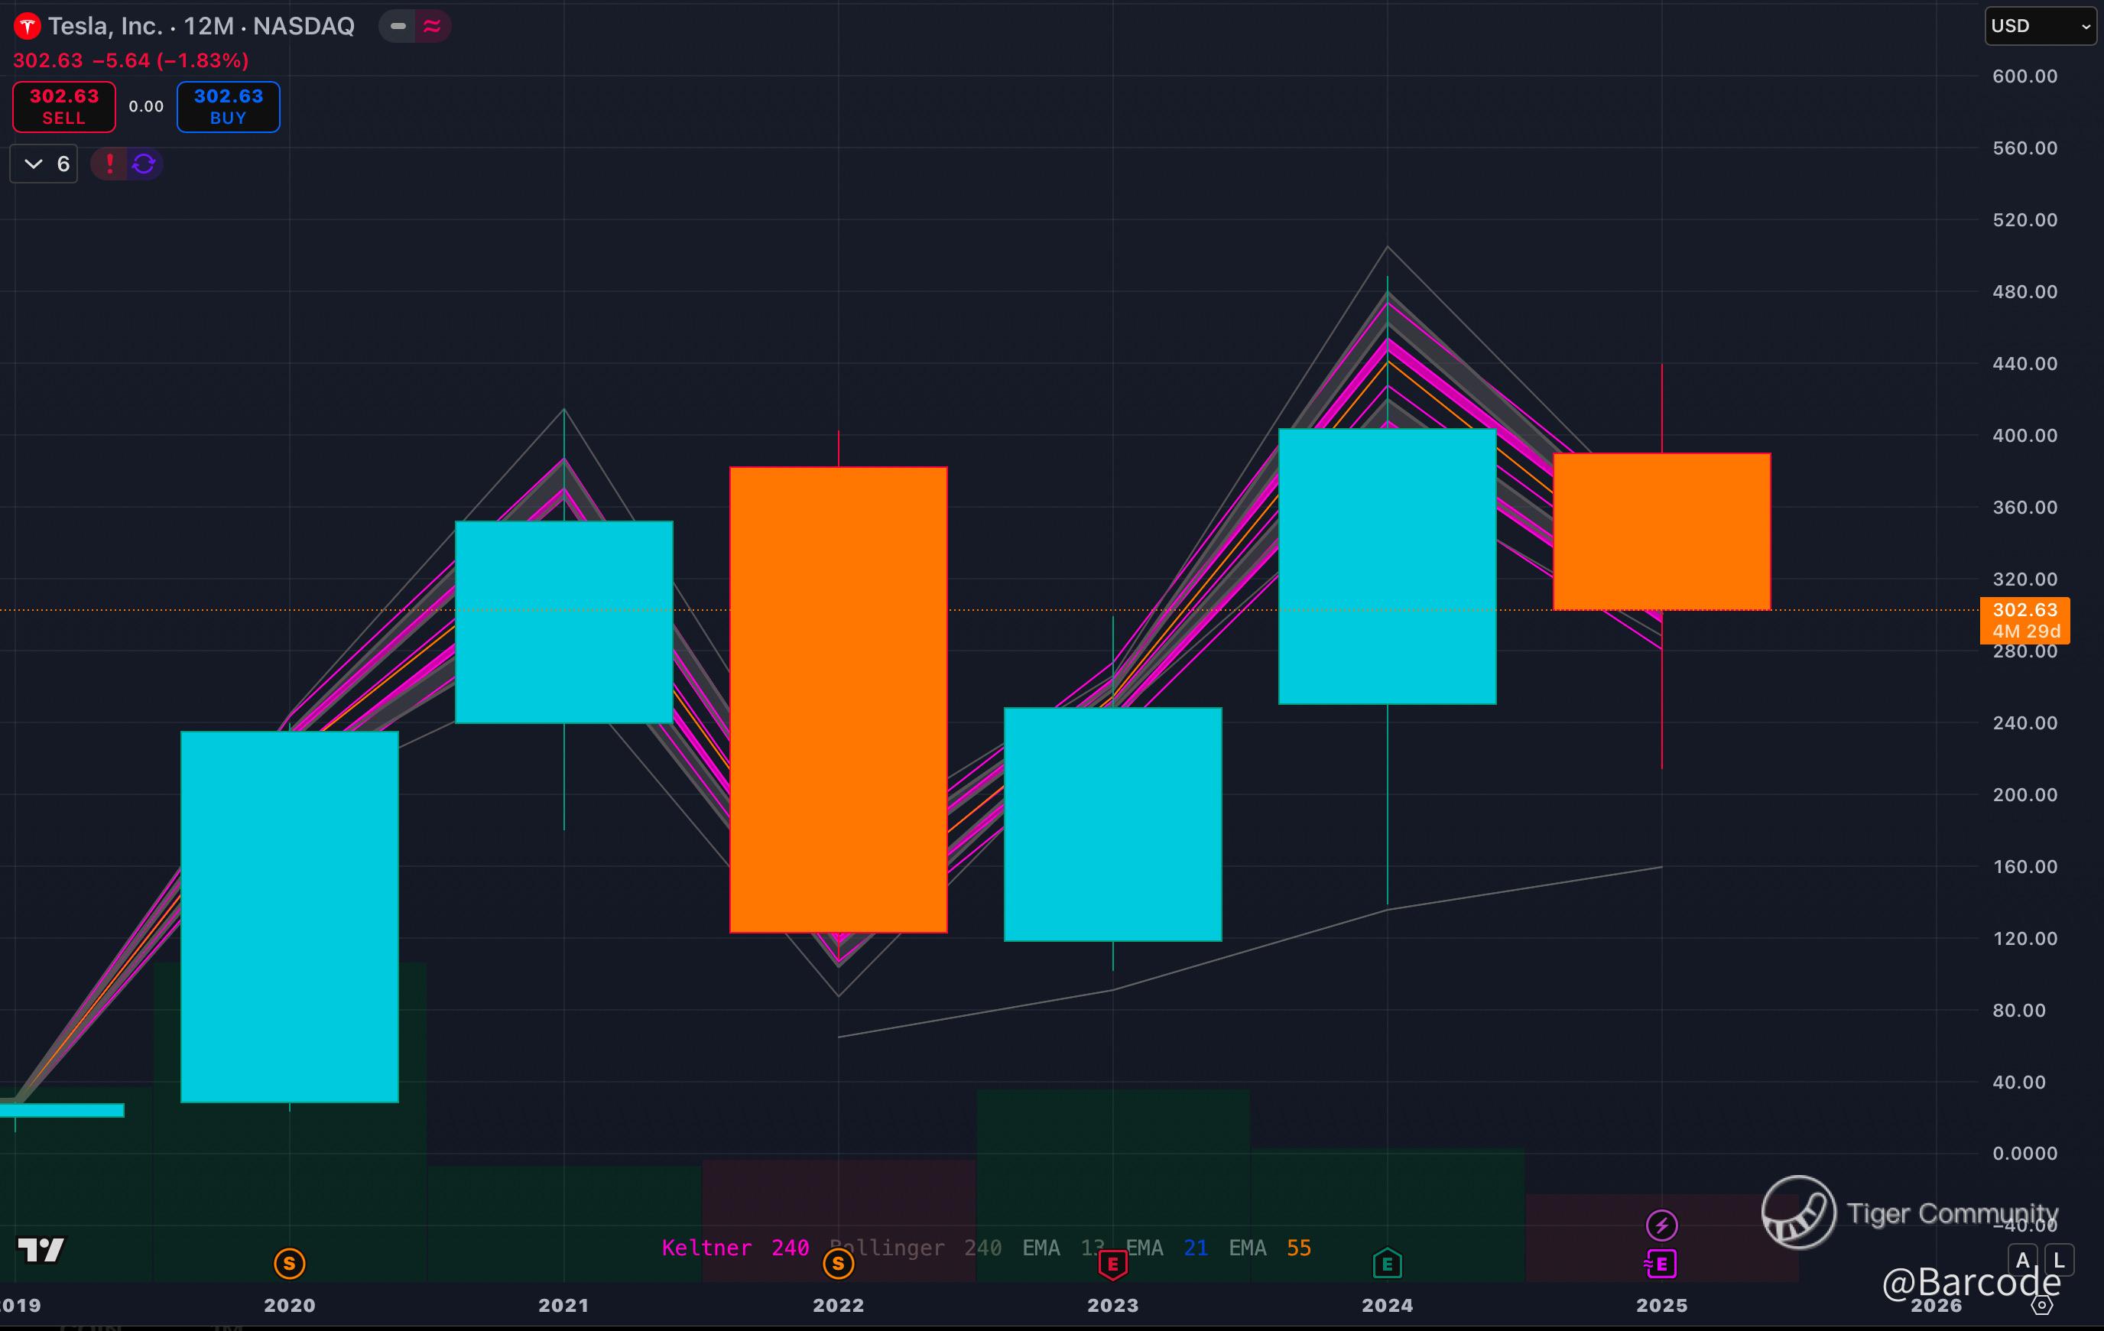Click the purple refresh sync icon
The height and width of the screenshot is (1331, 2104).
tap(144, 164)
